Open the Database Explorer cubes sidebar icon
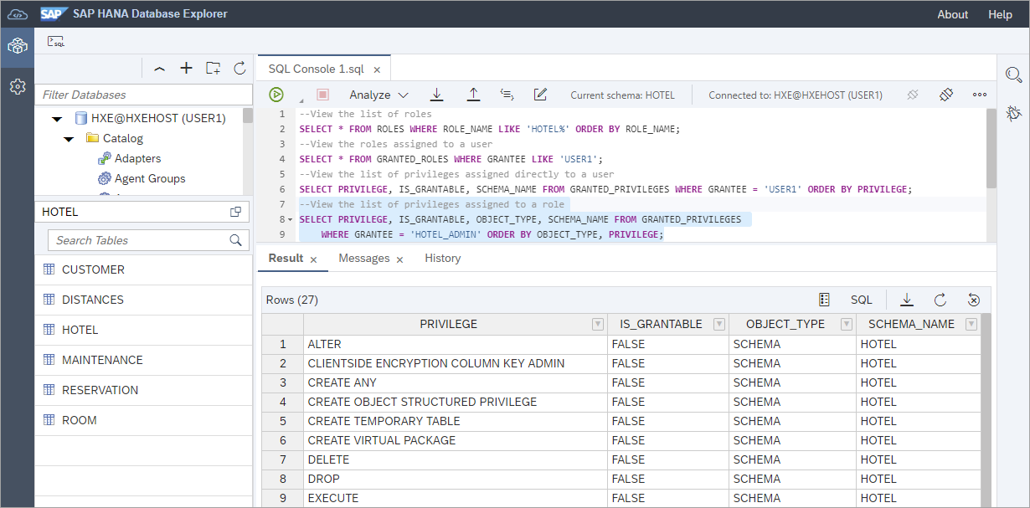Image resolution: width=1030 pixels, height=508 pixels. pos(17,47)
